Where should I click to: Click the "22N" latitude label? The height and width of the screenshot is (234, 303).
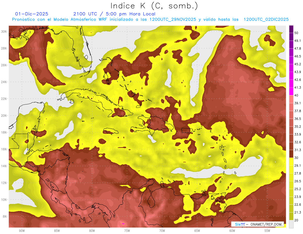point(4,99)
